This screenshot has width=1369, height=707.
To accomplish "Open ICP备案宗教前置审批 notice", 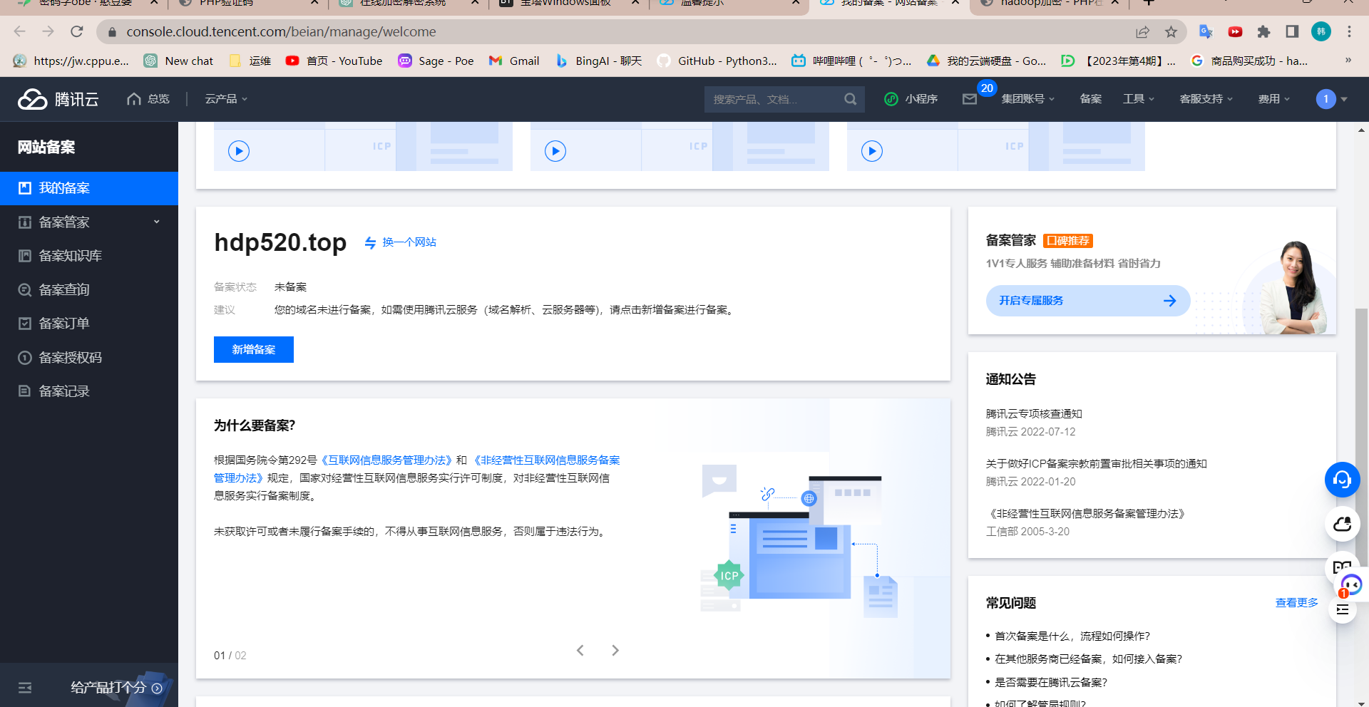I will 1096,464.
